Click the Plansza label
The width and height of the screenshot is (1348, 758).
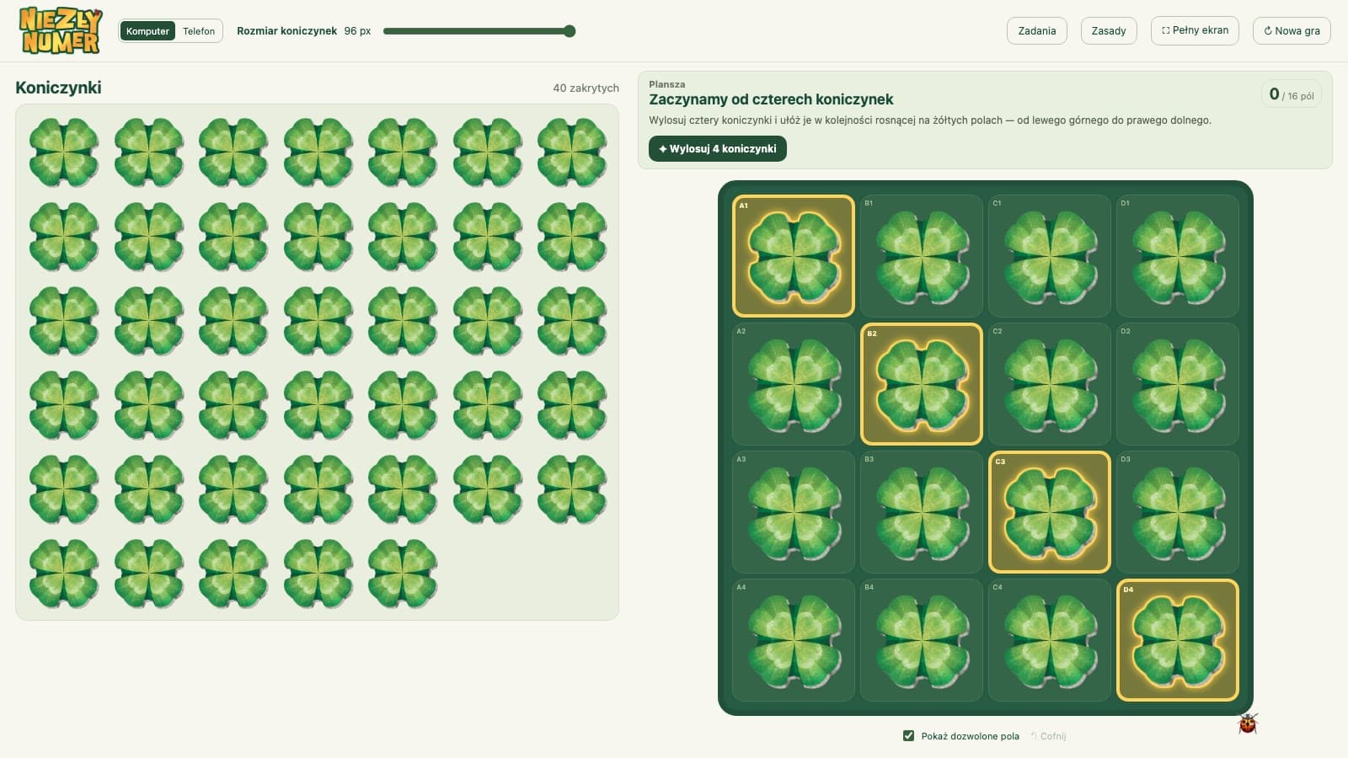click(x=666, y=84)
